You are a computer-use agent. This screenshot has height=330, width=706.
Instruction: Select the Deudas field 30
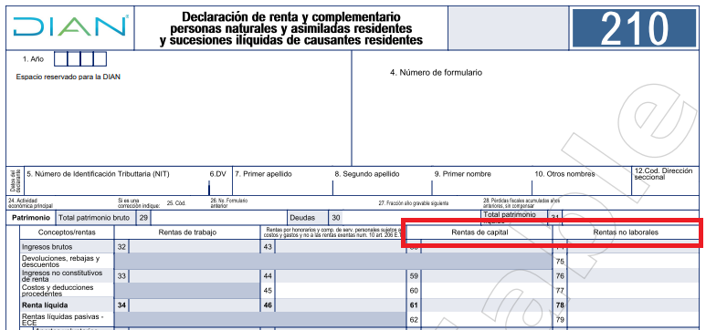point(412,218)
